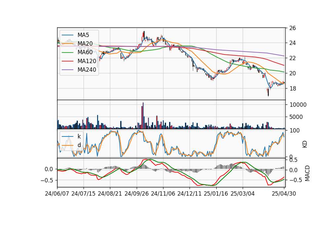Click the KD axis value 100

point(295,131)
